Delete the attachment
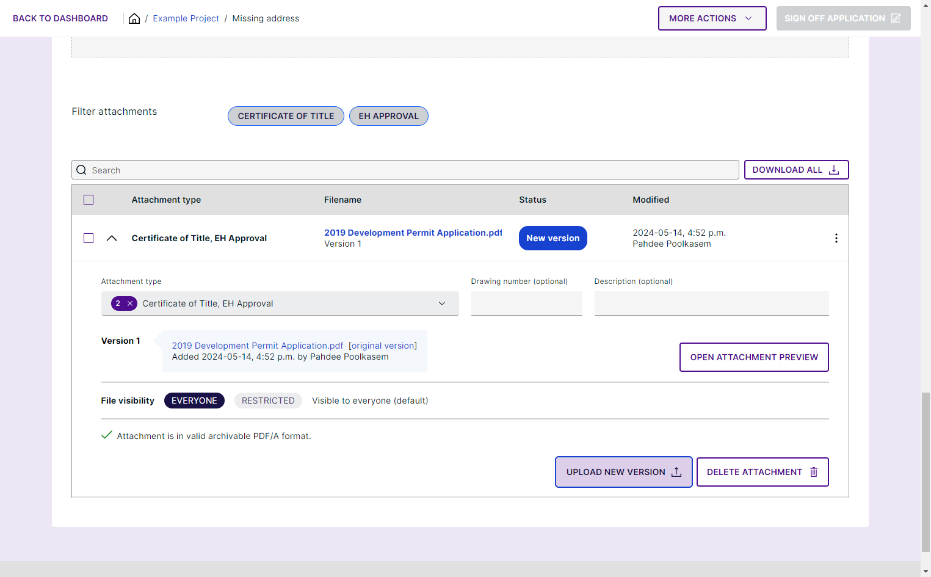The width and height of the screenshot is (931, 577). (x=763, y=472)
